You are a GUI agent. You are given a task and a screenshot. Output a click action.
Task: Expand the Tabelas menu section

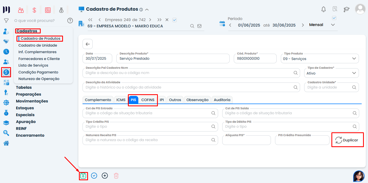point(24,87)
